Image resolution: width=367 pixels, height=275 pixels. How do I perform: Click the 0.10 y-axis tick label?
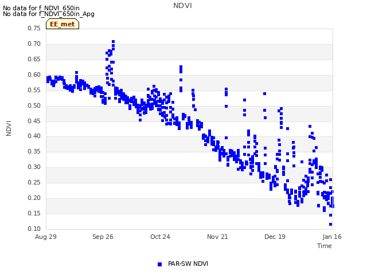(34, 229)
